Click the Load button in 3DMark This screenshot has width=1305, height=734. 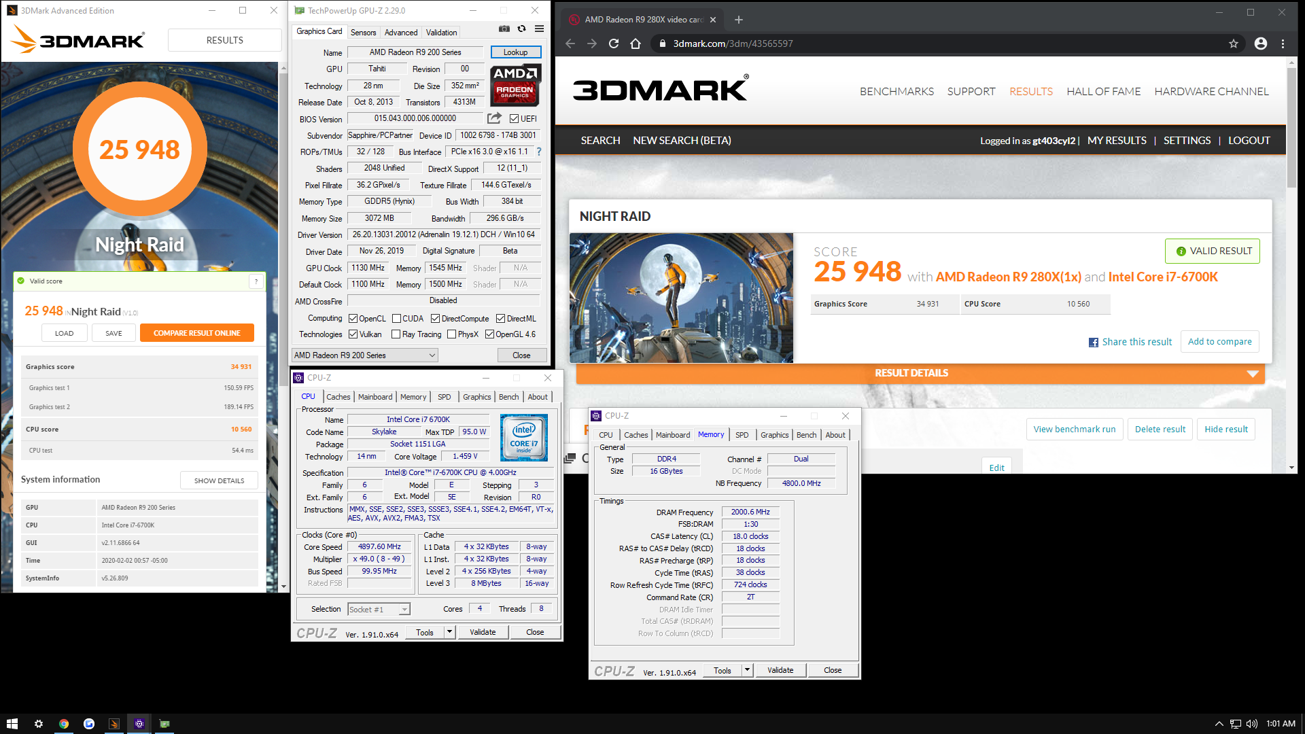click(64, 333)
